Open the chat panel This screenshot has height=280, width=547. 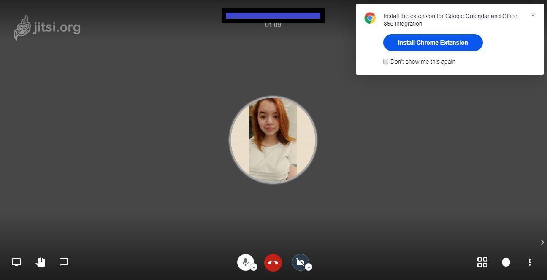click(x=64, y=262)
